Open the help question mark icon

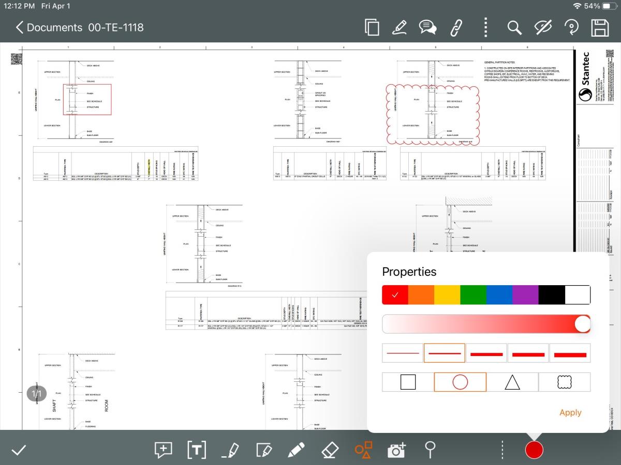click(x=571, y=27)
